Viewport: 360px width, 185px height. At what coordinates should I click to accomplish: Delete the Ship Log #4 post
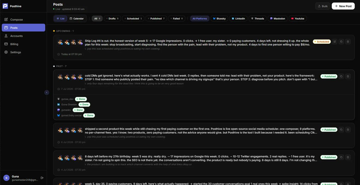[x=348, y=42]
